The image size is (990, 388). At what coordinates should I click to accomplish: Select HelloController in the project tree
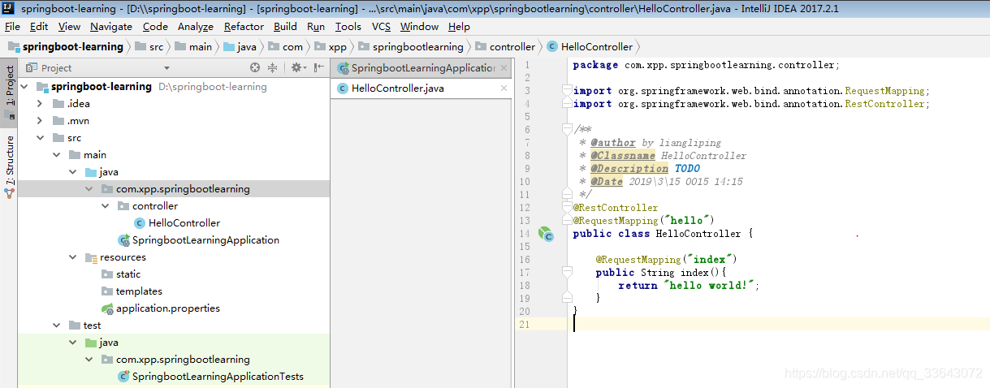coord(184,223)
